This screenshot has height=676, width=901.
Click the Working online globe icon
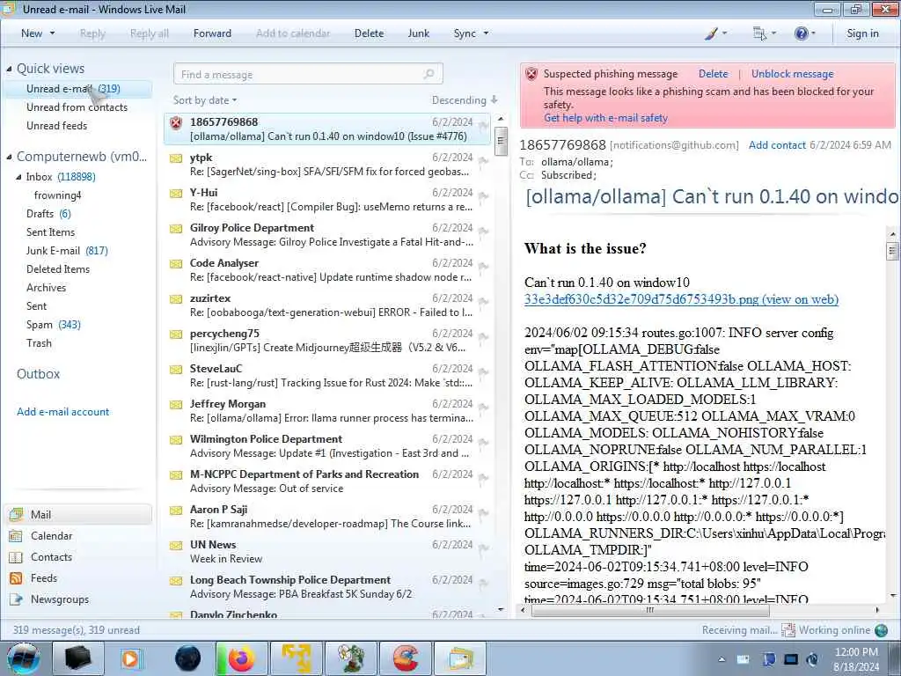coord(882,630)
